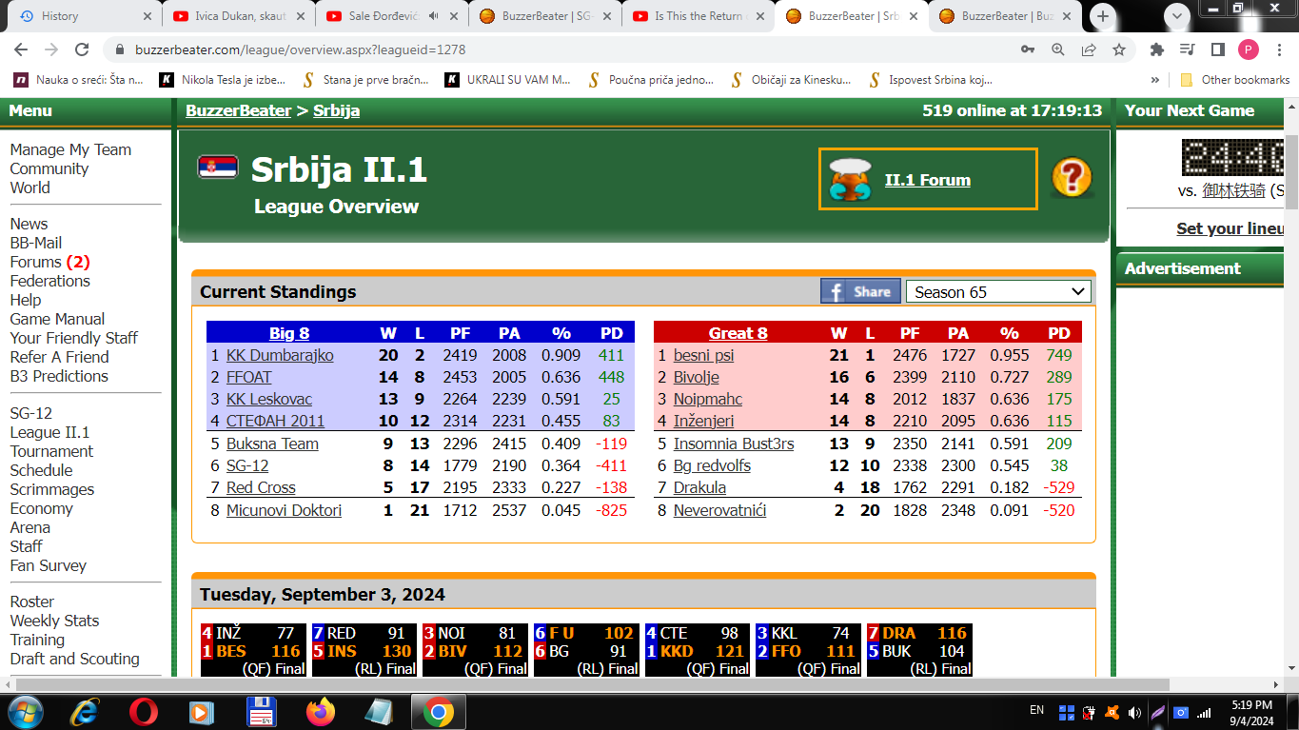The height and width of the screenshot is (730, 1299).
Task: Open Forums in the side menu
Action: tap(35, 262)
